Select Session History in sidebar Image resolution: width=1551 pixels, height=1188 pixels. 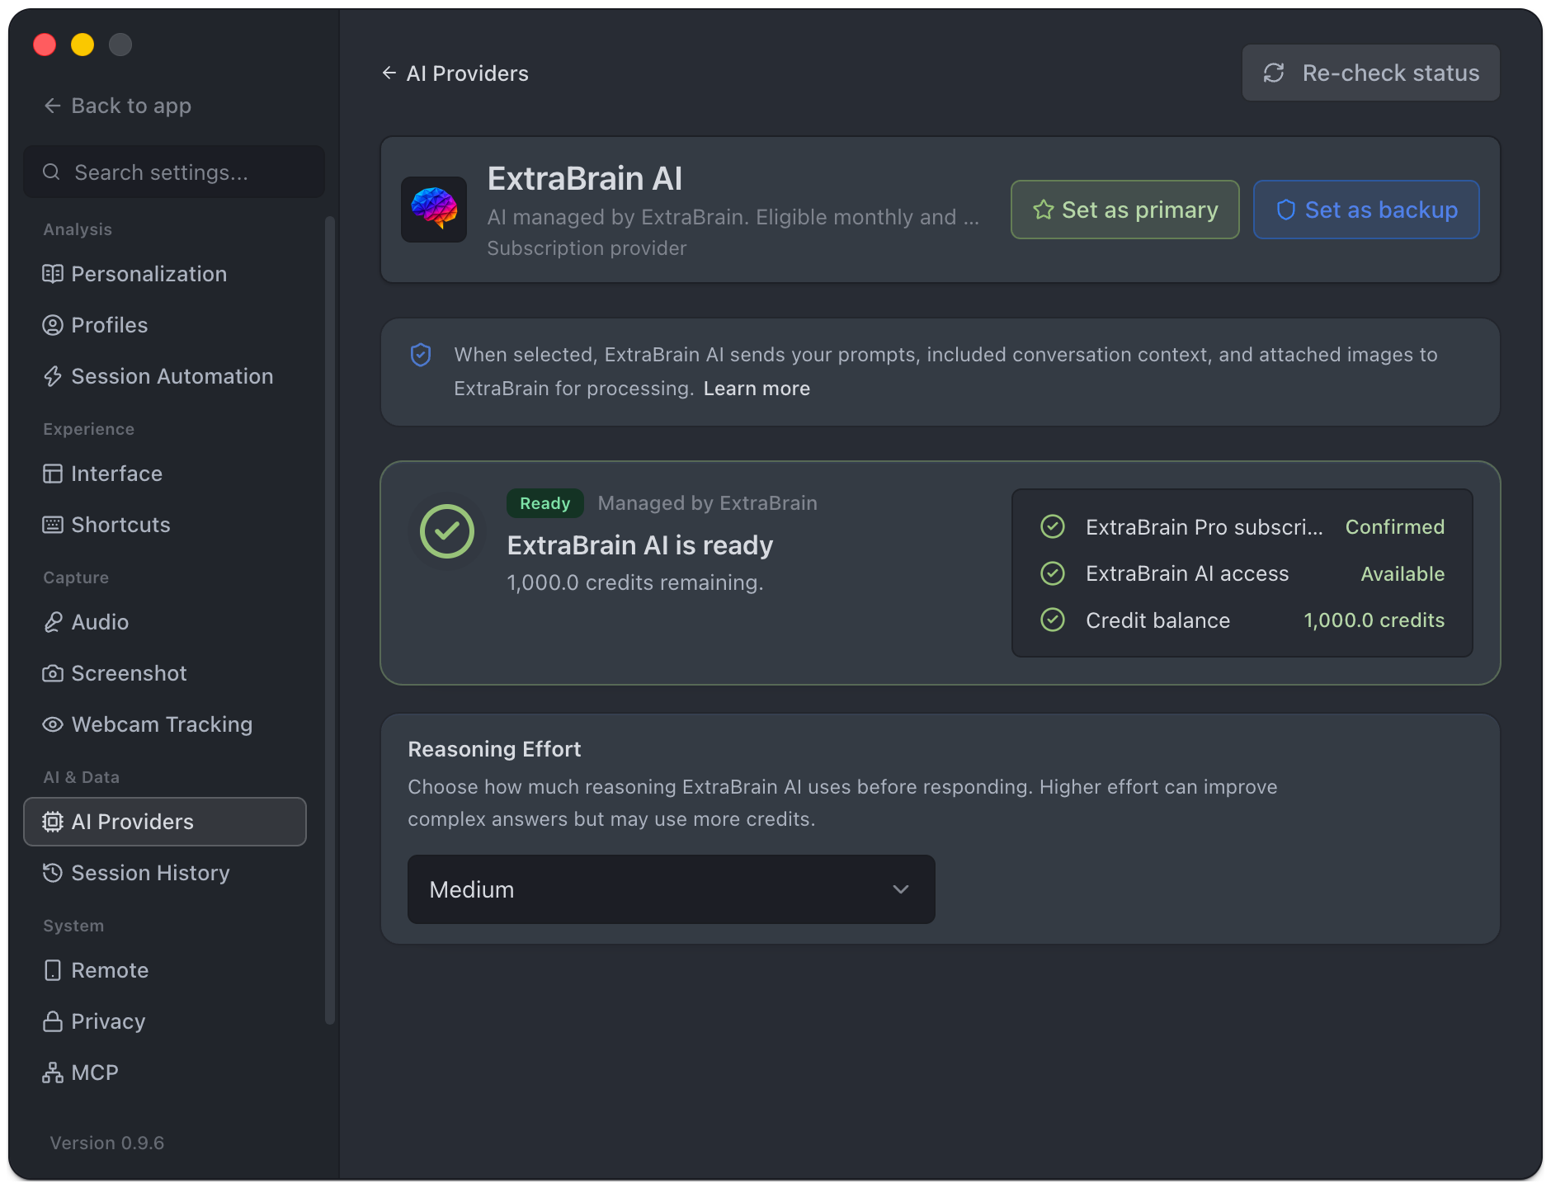click(165, 873)
